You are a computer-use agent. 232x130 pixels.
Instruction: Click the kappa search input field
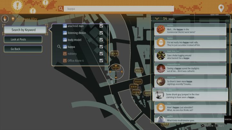119,9
